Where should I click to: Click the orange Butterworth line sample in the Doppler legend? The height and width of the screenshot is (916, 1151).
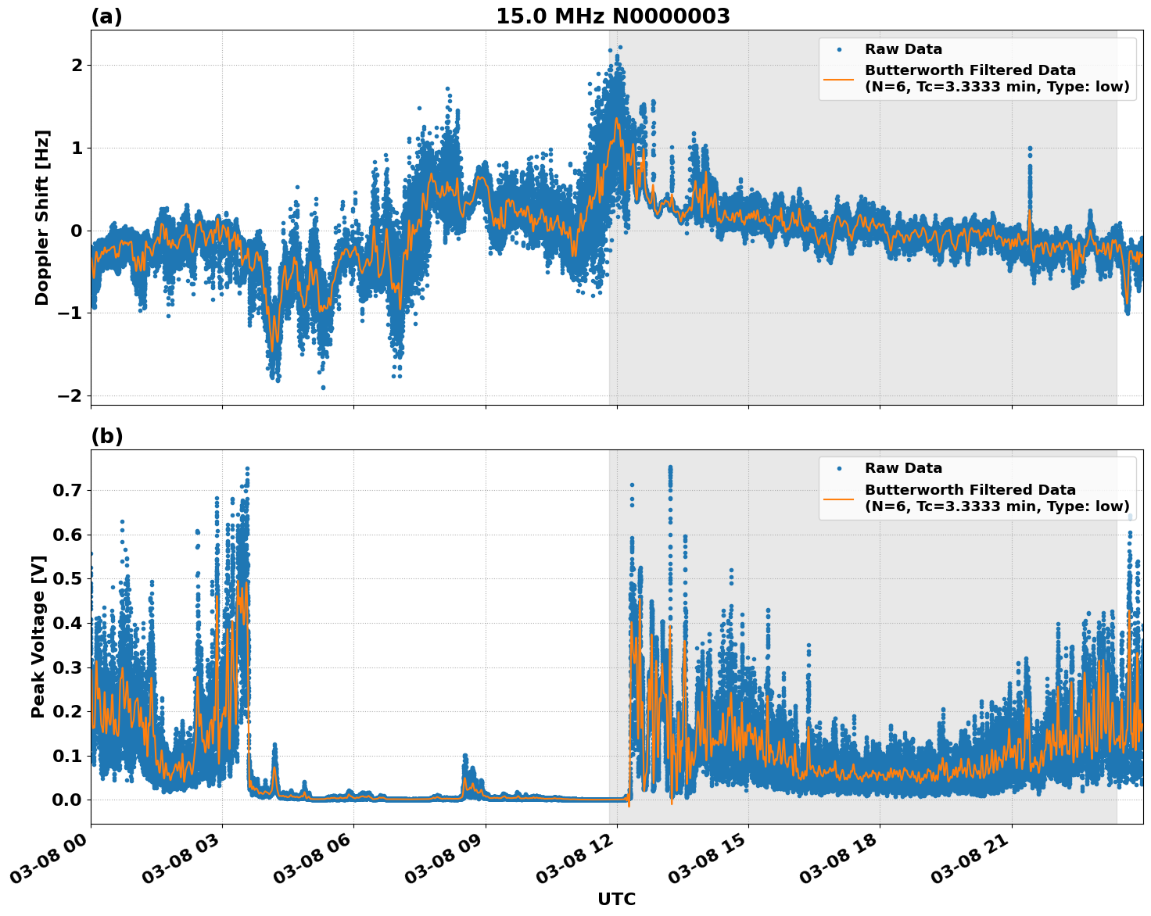tap(838, 79)
